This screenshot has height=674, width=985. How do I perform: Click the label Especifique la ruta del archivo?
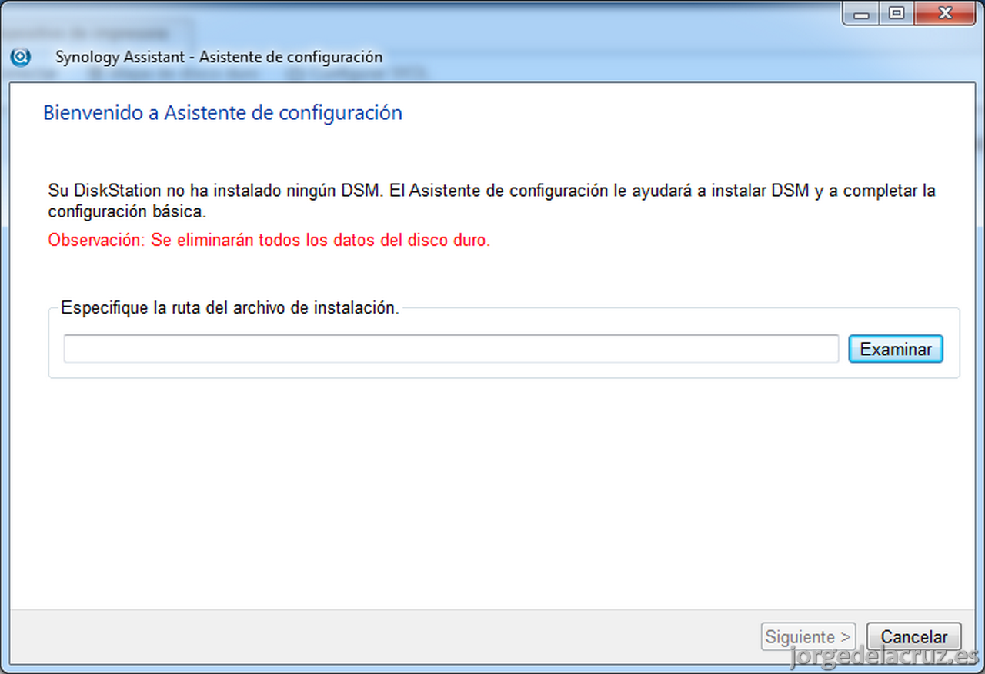click(x=230, y=308)
